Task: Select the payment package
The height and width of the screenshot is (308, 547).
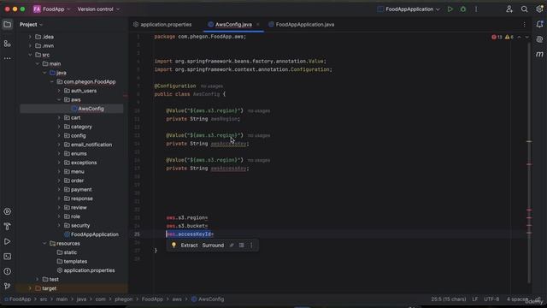Action: 78,190
